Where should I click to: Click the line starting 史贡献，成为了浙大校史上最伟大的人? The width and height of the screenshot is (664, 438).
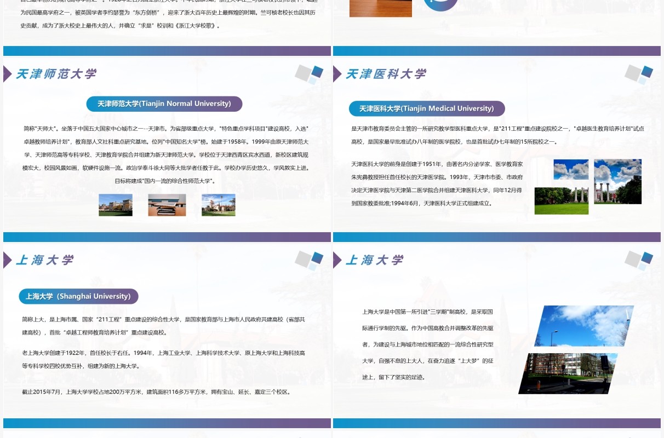point(120,25)
